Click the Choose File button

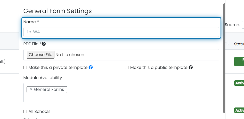(40, 55)
